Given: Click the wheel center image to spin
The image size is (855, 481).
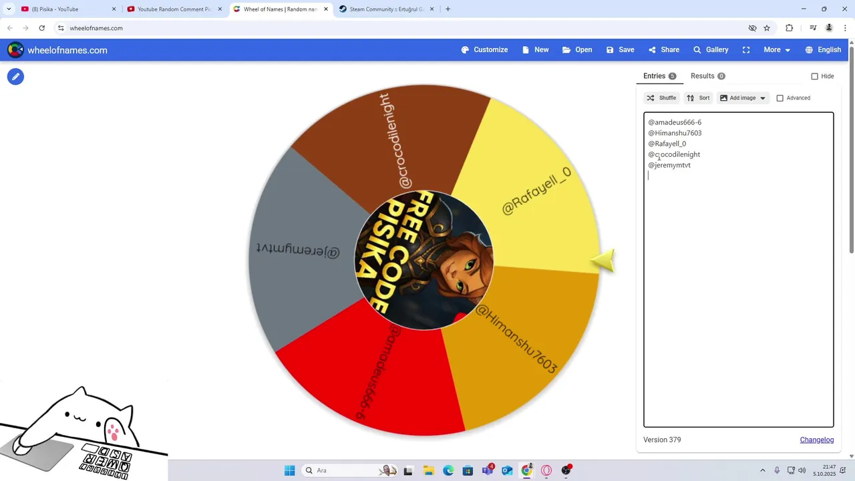Looking at the screenshot, I should (x=424, y=261).
